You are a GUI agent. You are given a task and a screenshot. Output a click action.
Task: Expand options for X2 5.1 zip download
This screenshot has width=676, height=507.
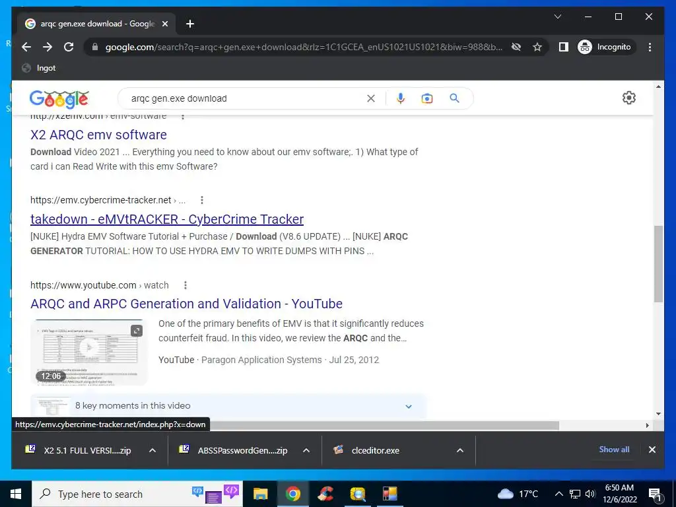[x=152, y=450]
